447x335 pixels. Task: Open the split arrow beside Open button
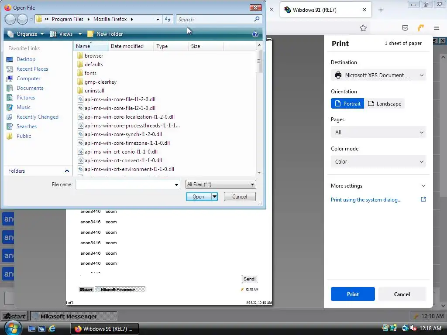(215, 197)
